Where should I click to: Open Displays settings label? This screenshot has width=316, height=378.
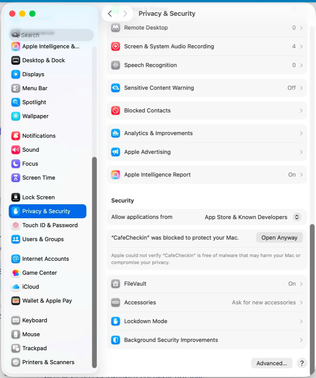click(x=33, y=74)
